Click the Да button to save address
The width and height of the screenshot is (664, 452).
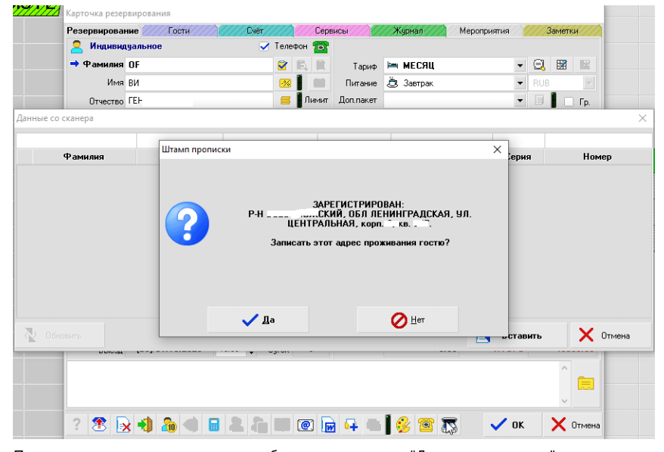coord(258,320)
